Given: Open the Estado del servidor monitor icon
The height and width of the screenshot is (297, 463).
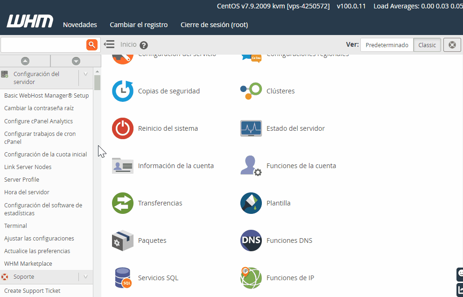Looking at the screenshot, I should pos(251,128).
